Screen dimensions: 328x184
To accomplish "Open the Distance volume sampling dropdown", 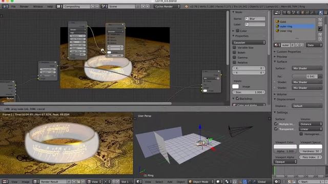I will 311,124.
